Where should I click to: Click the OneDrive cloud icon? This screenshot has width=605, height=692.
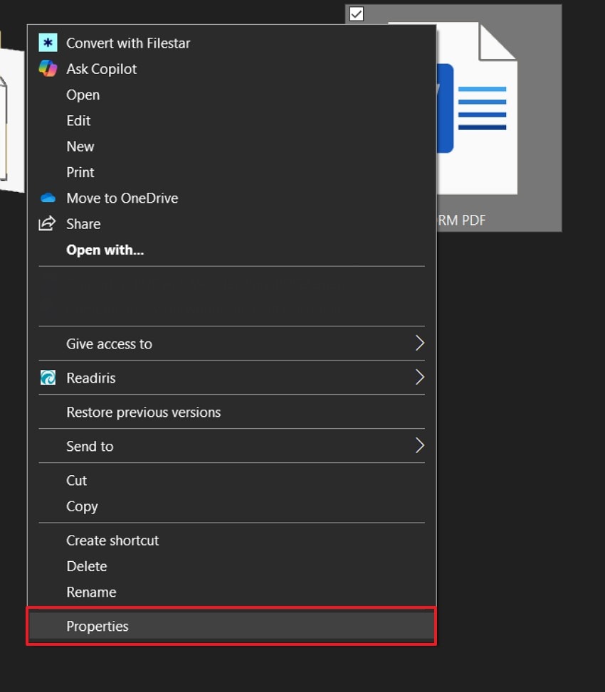click(x=46, y=198)
